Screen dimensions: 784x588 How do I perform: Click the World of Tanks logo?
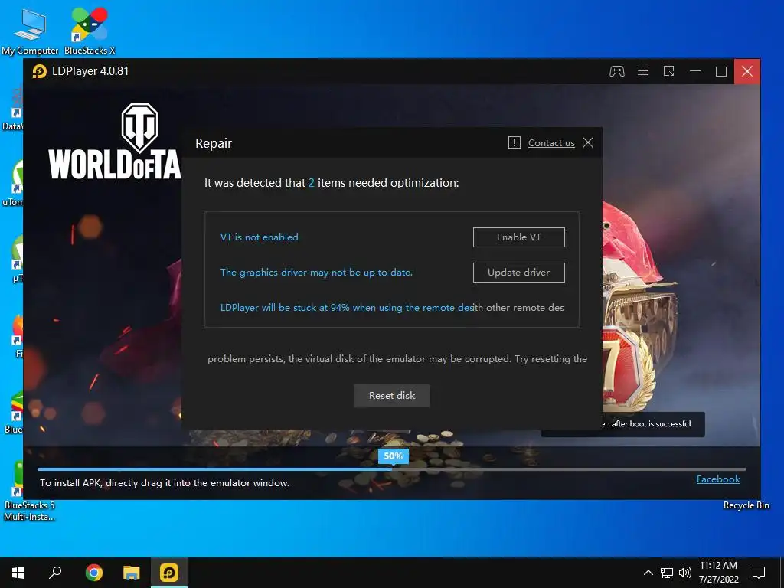coord(115,142)
